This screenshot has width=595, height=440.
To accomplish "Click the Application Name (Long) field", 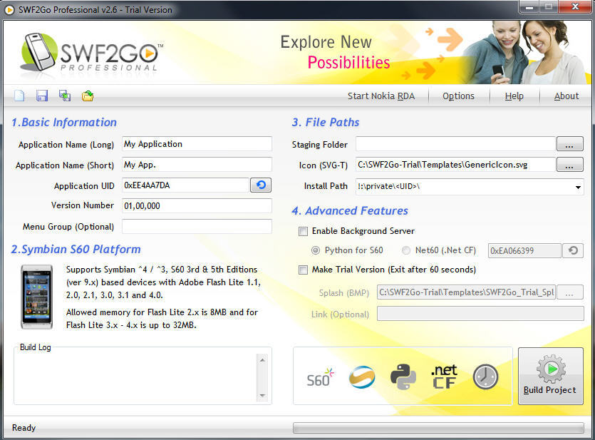I will [197, 144].
